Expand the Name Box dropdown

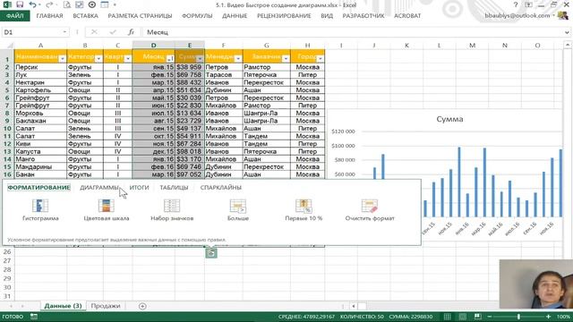(64, 32)
